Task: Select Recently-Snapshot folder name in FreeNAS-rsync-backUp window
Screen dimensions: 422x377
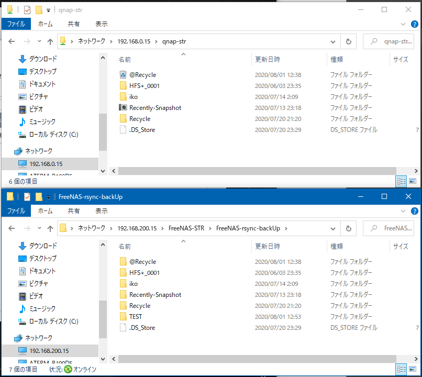Action: click(x=156, y=295)
